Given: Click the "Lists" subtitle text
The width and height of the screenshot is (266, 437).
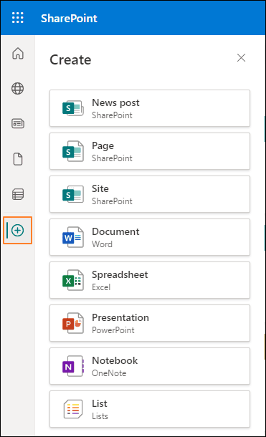Looking at the screenshot, I should pyautogui.click(x=100, y=416).
